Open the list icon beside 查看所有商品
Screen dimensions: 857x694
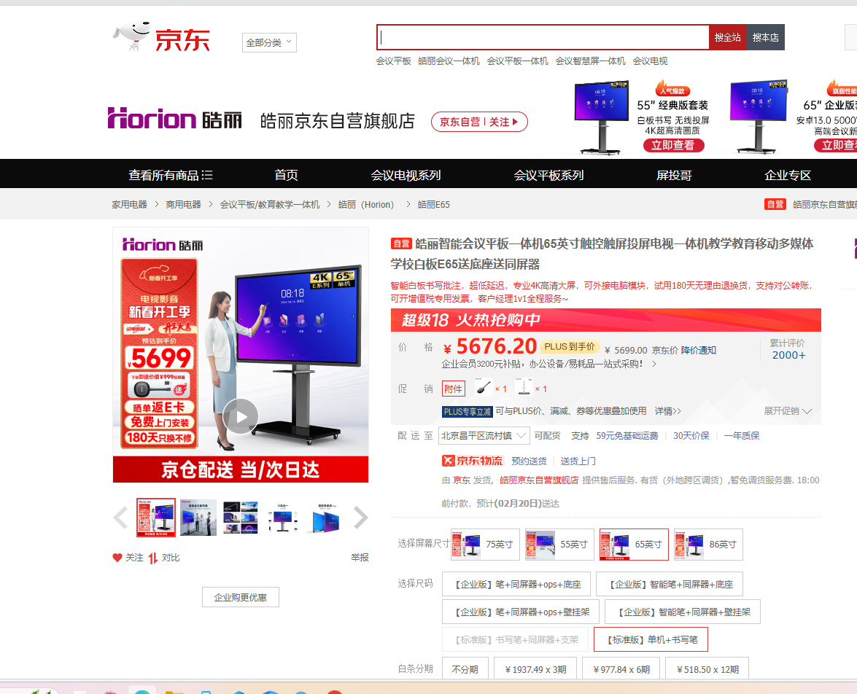coord(207,175)
